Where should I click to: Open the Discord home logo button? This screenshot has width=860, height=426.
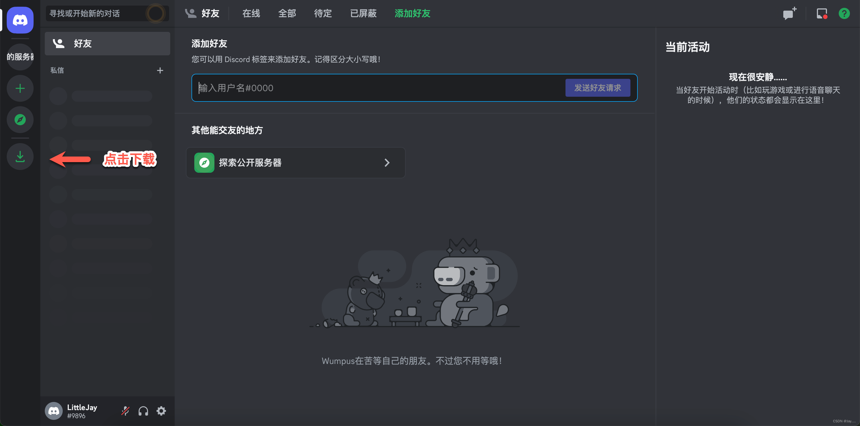[x=20, y=20]
